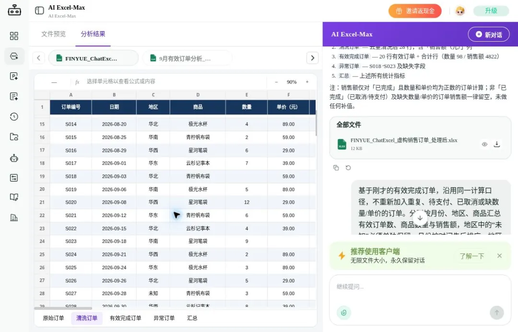Open the P document sidebar icon

14,76
